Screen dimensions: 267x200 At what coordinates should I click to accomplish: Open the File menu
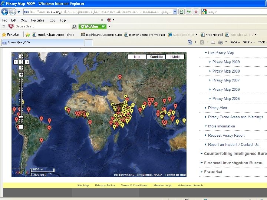pos(4,20)
